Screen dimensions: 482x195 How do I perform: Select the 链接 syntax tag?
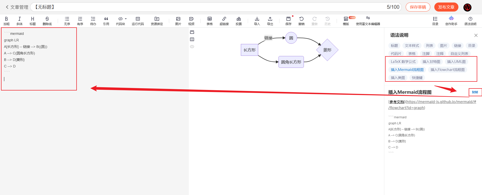tap(458, 46)
